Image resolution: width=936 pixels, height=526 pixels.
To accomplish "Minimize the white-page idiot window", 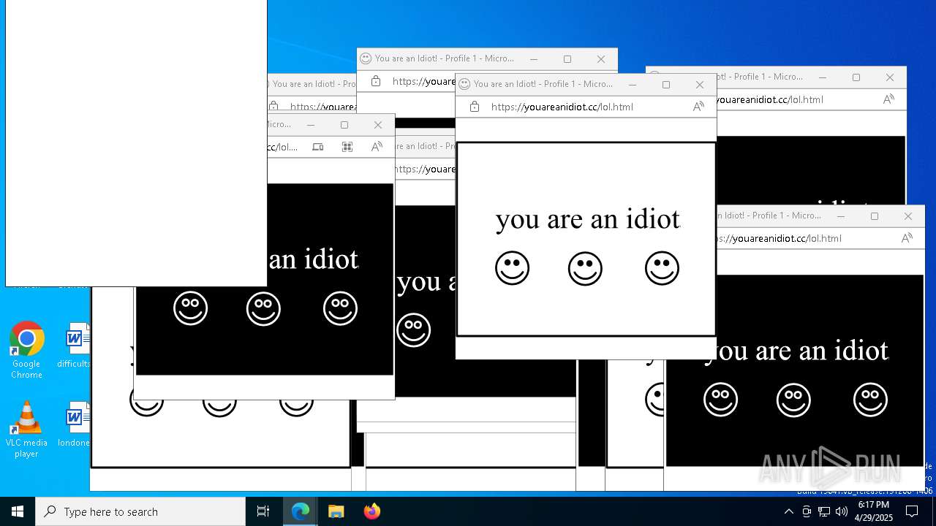I will point(633,84).
